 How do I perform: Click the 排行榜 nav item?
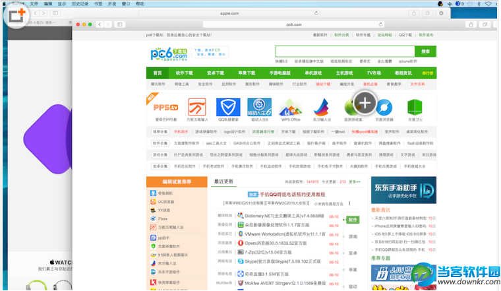428,73
